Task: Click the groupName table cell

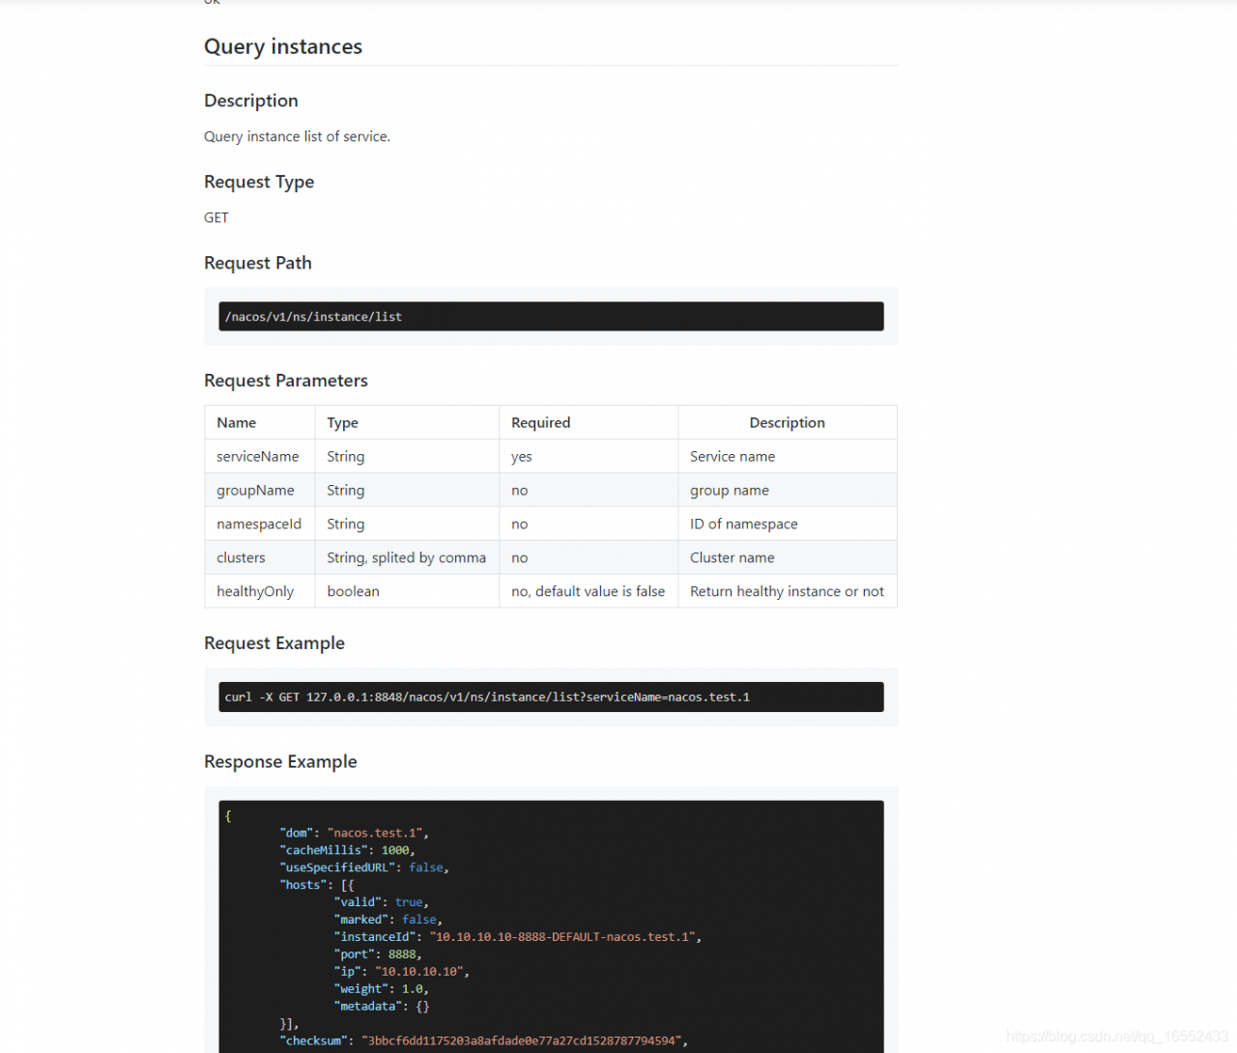Action: [x=255, y=491]
